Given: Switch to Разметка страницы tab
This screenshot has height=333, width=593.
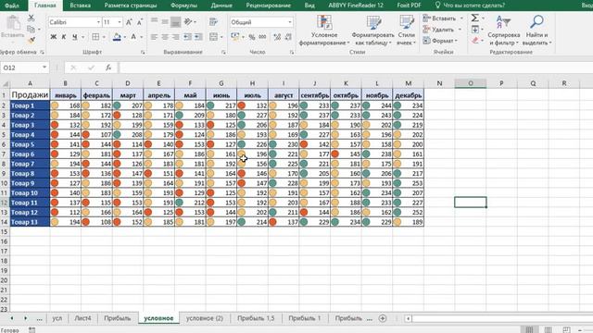Looking at the screenshot, I should [131, 6].
